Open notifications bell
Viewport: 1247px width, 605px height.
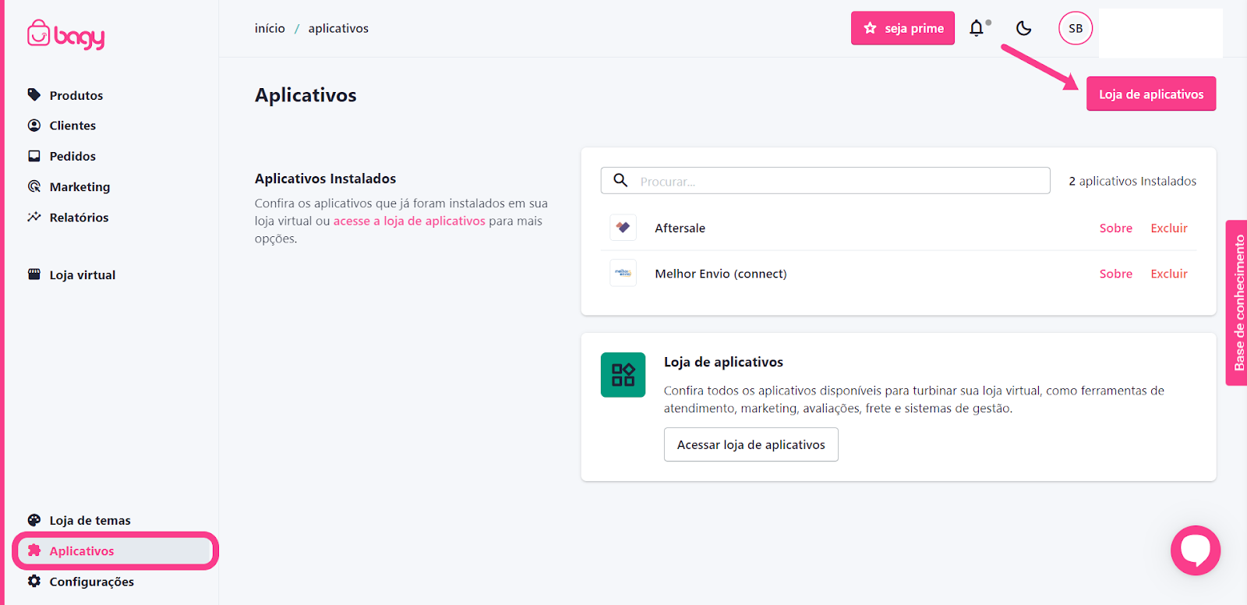coord(977,28)
